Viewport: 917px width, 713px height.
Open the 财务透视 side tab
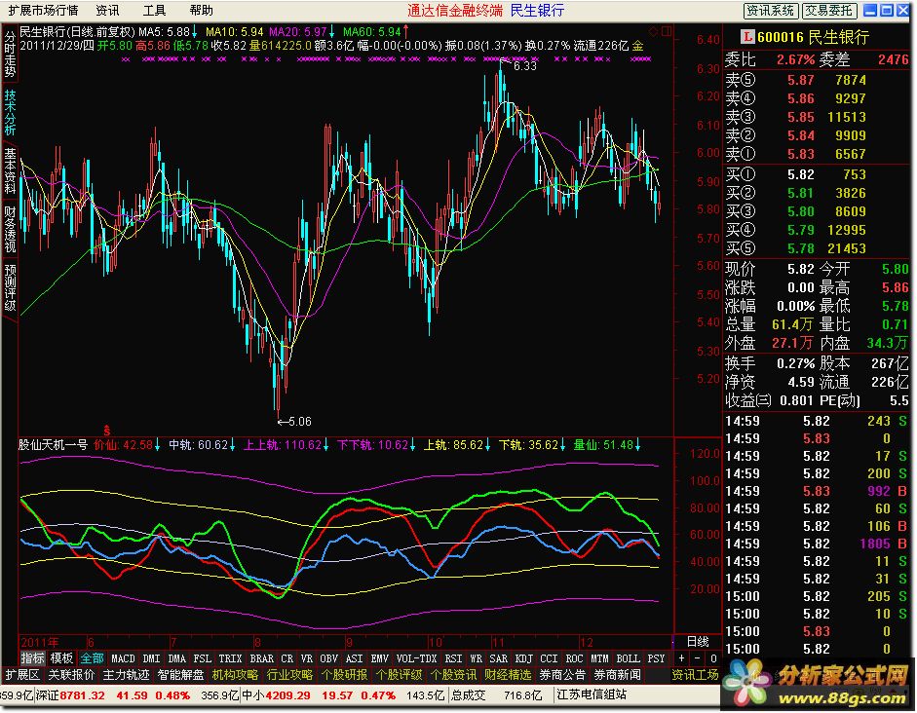pos(10,229)
